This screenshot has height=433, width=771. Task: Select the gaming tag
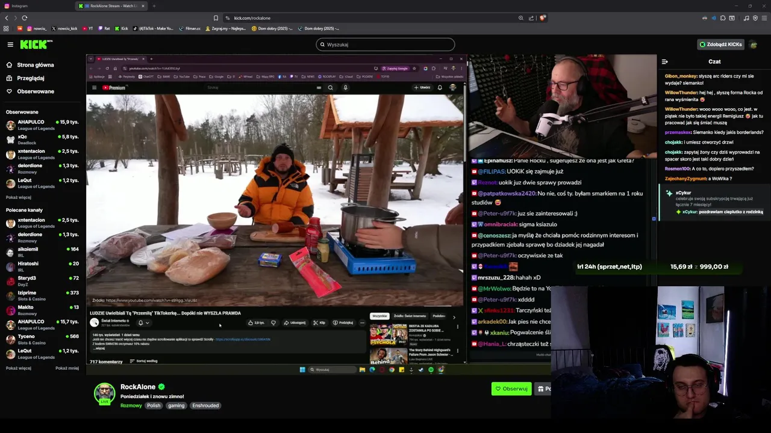[x=176, y=405]
